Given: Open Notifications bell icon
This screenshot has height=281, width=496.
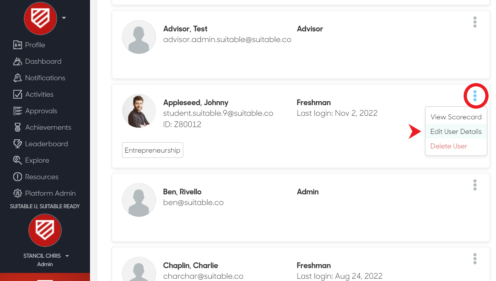Looking at the screenshot, I should tap(17, 78).
